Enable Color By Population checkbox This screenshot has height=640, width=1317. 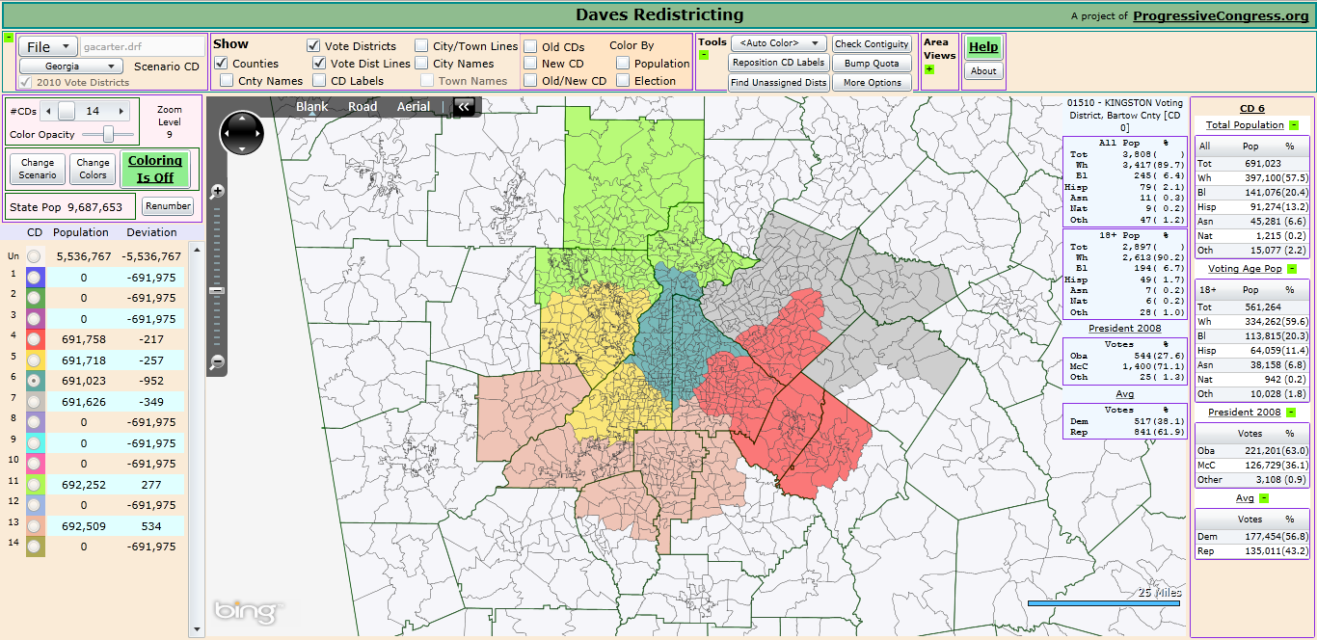point(623,64)
